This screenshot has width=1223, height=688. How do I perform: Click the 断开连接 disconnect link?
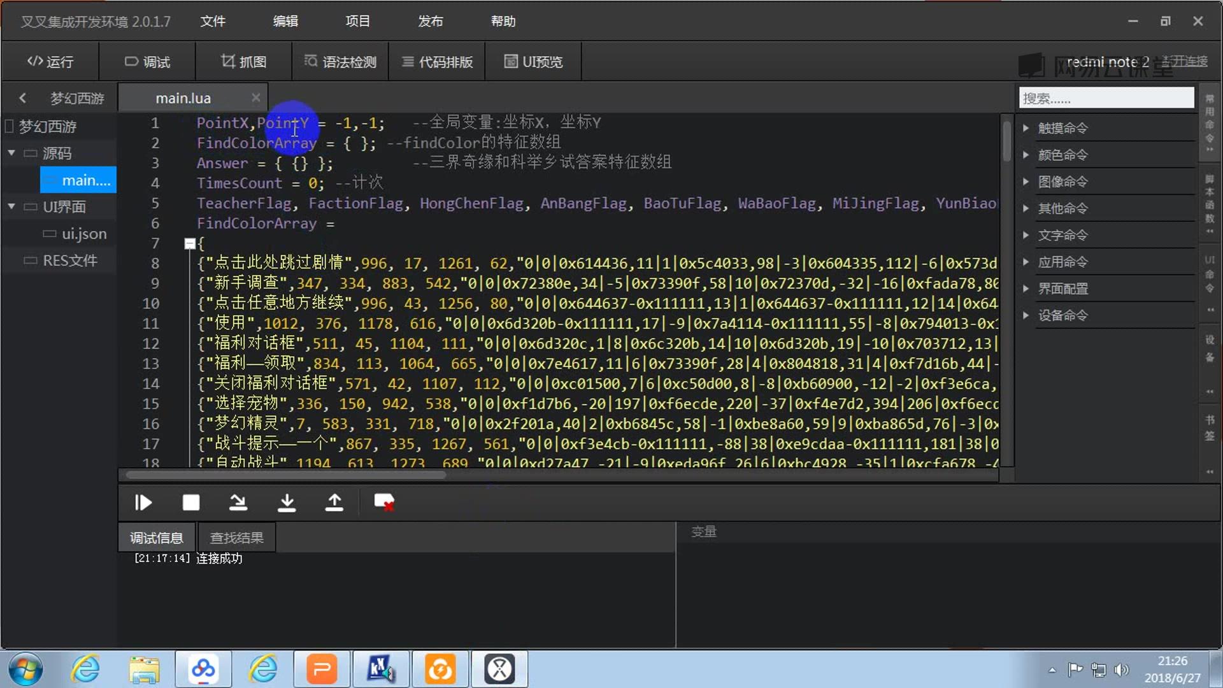[1185, 61]
